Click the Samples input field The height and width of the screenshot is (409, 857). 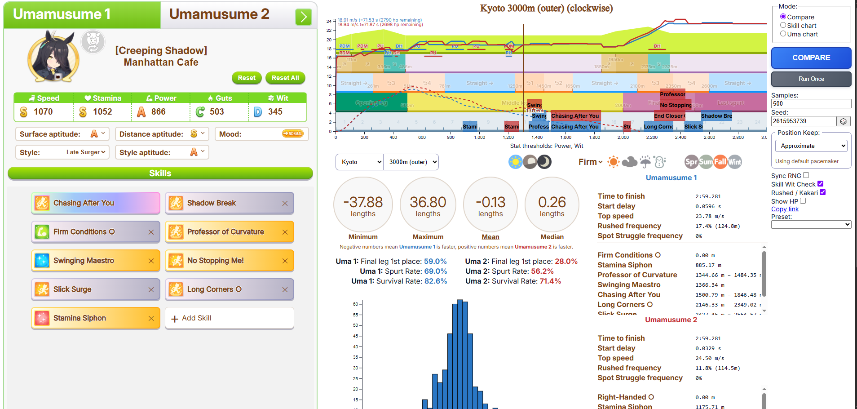point(811,103)
